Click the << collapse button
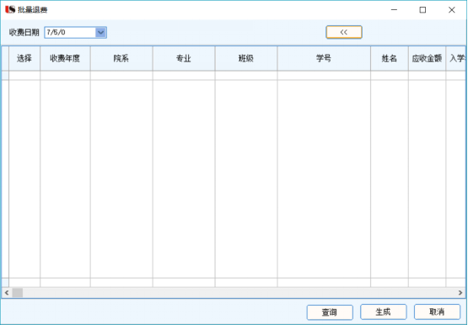The image size is (468, 325). click(344, 32)
